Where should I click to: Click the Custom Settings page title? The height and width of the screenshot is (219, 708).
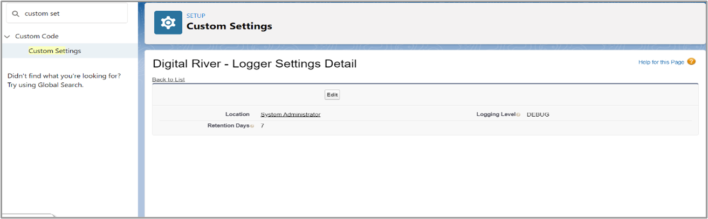229,26
